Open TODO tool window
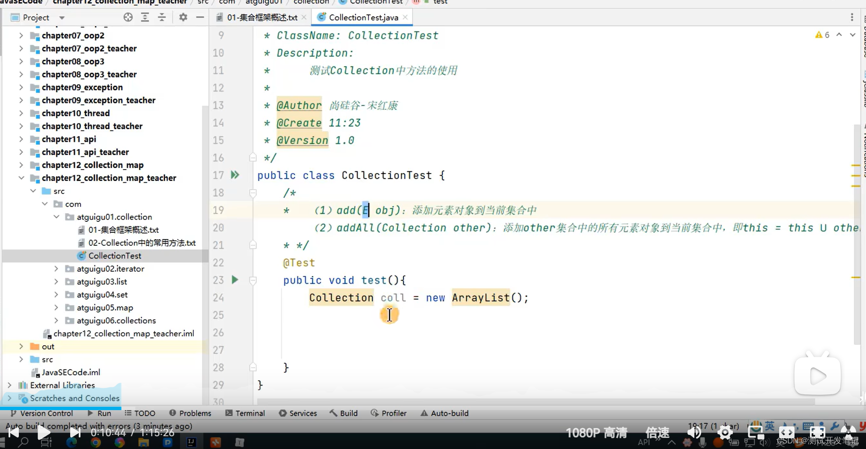This screenshot has width=866, height=449. (x=140, y=413)
